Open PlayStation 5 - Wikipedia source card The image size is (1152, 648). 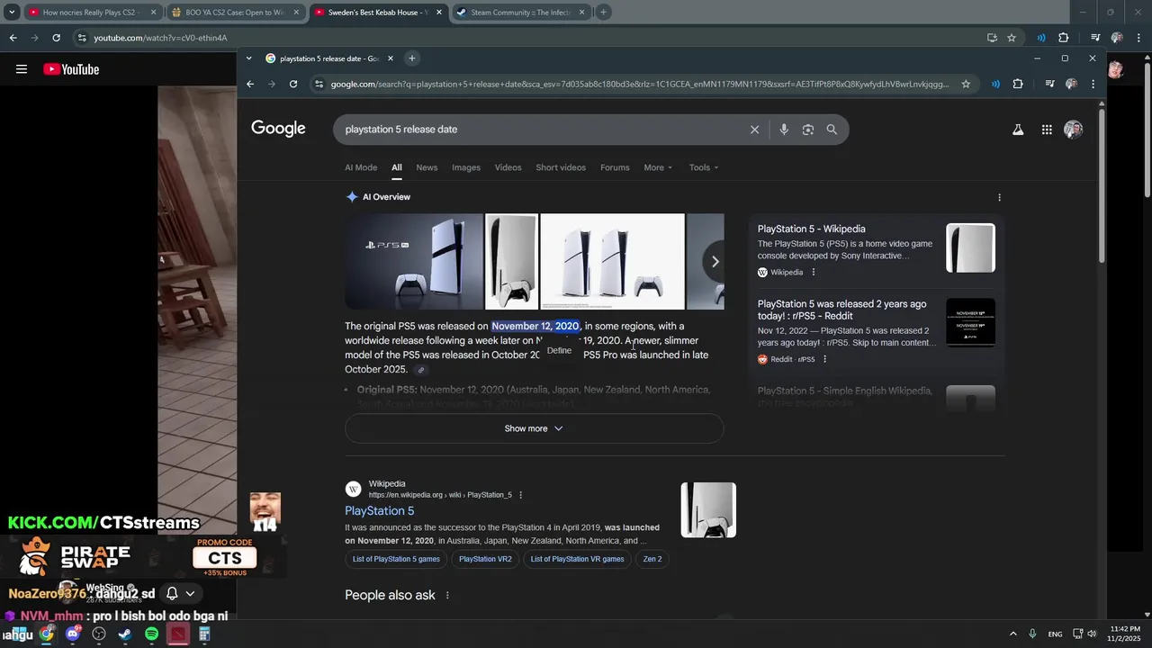876,249
